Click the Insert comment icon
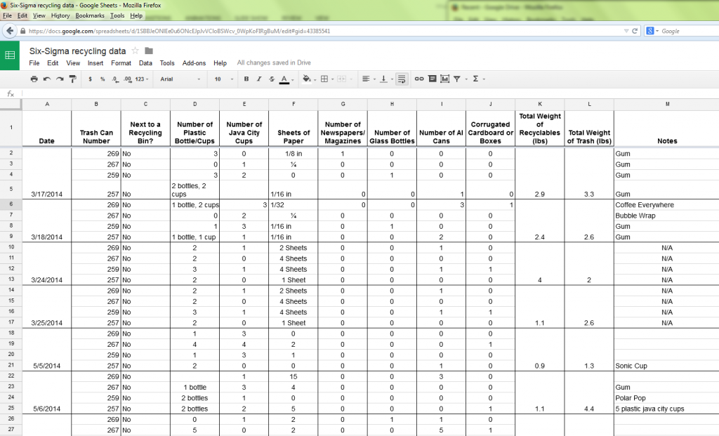 click(x=432, y=79)
